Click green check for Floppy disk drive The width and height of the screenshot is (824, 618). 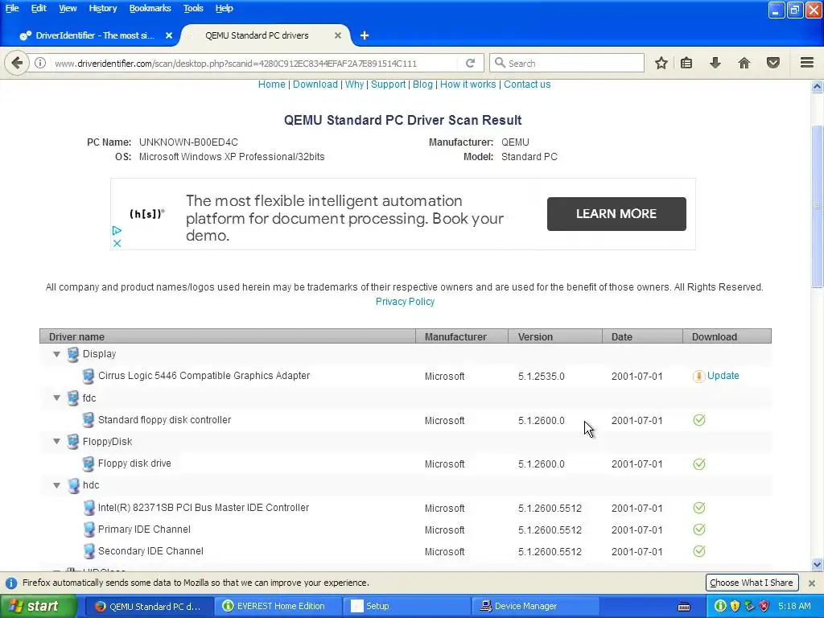point(699,464)
